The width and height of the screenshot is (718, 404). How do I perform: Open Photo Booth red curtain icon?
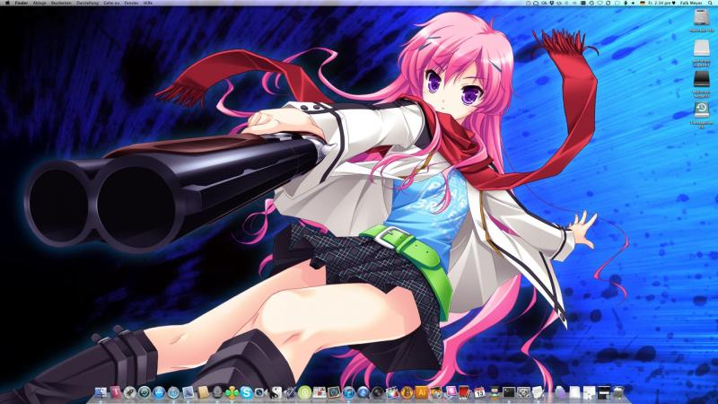(x=465, y=392)
